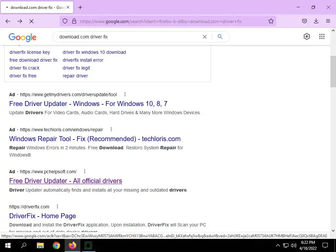Screen dimensions: 336x252
Task: Save page to Pocket
Action: pos(304,21)
